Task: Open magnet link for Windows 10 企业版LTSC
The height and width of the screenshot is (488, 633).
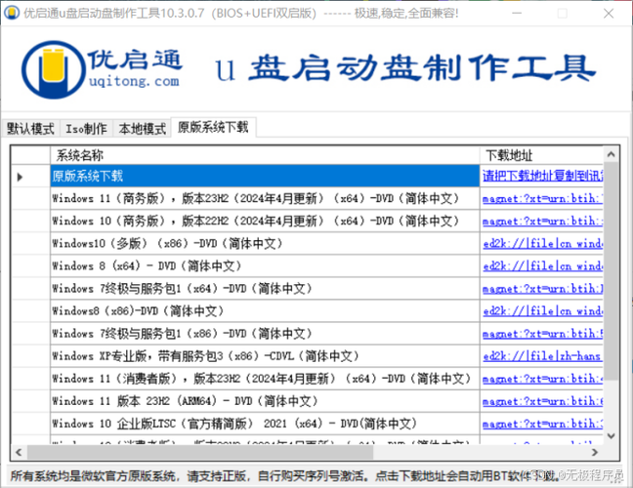Action: pyautogui.click(x=542, y=424)
